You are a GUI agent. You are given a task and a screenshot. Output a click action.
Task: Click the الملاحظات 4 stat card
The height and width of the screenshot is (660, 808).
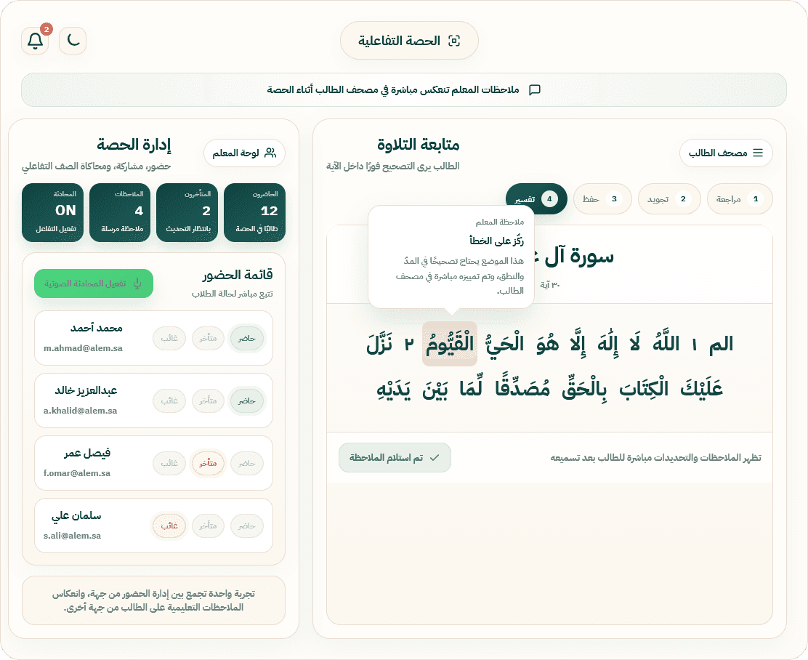(x=120, y=212)
